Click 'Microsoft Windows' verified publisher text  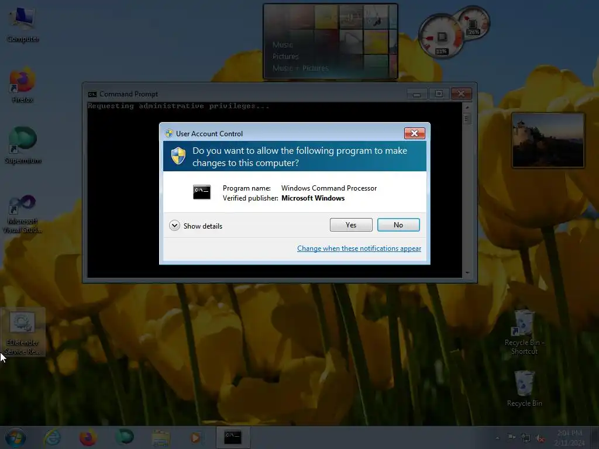(x=313, y=198)
